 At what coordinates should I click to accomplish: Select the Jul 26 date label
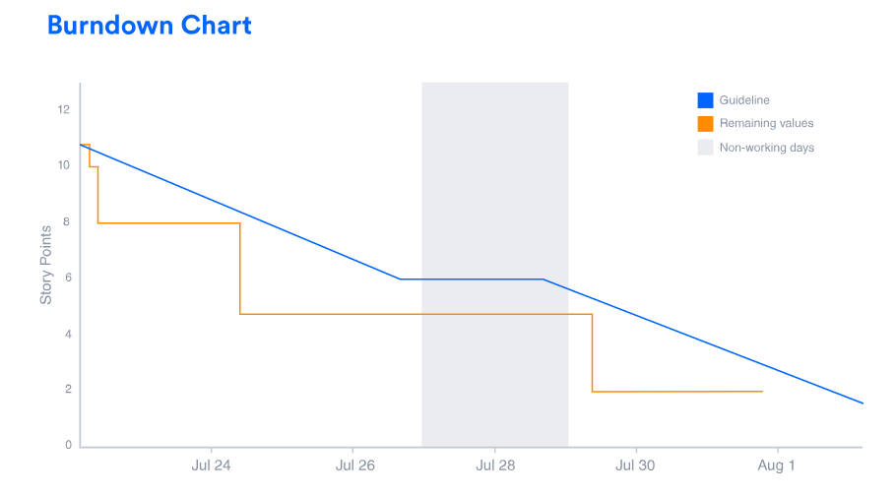pyautogui.click(x=354, y=465)
